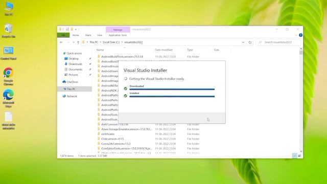Screen dimensions: 327x184
Task: Switch to large icons view layout
Action: pos(300,155)
